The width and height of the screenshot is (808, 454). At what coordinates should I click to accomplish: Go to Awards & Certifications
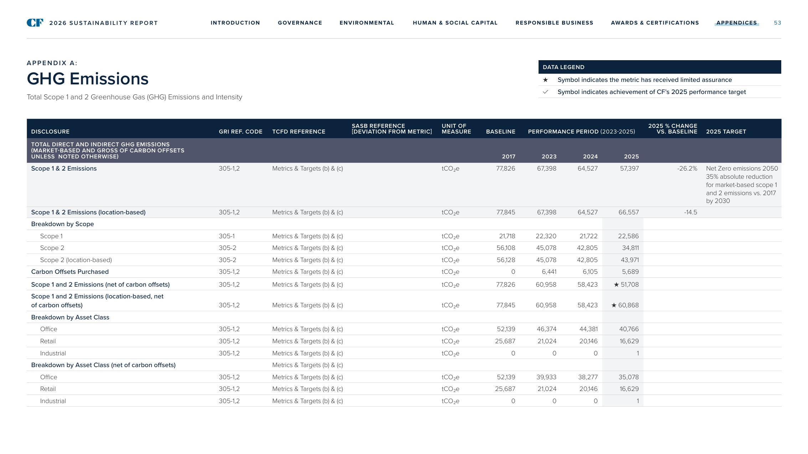655,23
